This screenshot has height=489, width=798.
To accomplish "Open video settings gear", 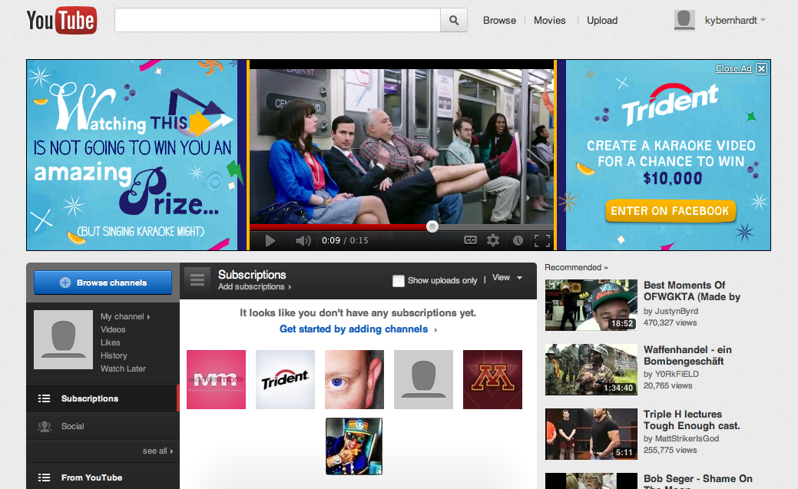I will (492, 240).
